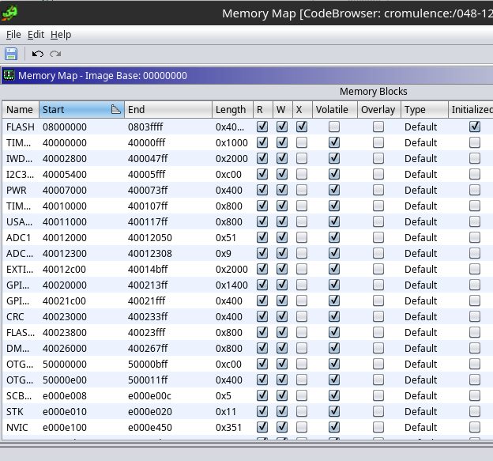Click the Undo arrow icon
493x461 pixels.
[x=38, y=54]
